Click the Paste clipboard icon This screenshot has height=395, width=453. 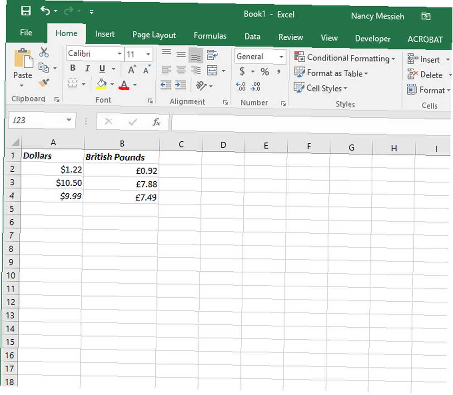coord(23,59)
